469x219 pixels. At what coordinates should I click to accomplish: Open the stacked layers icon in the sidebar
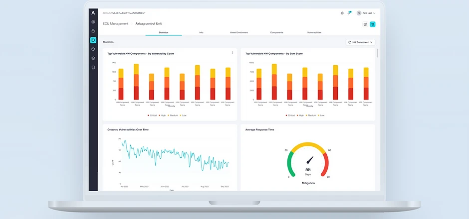93,58
